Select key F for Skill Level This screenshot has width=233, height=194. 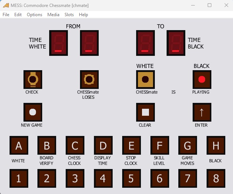[160, 145]
